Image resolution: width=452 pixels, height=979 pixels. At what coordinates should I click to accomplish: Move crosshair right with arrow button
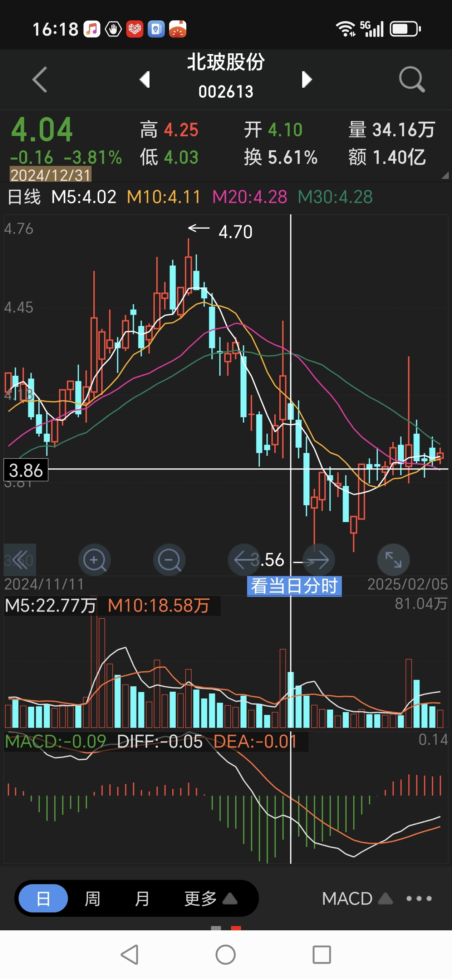[318, 560]
